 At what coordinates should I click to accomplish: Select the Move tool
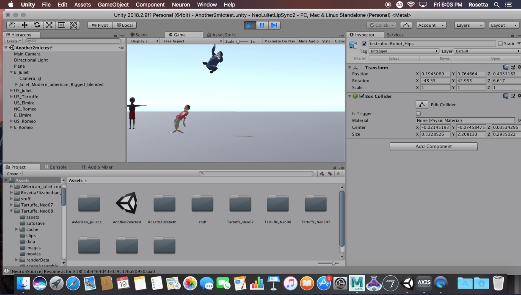(25, 25)
